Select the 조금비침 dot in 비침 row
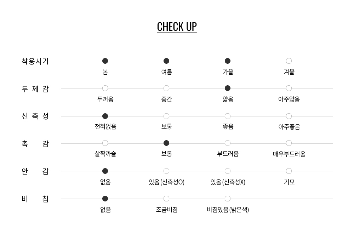This screenshot has width=354, height=234. 166,199
